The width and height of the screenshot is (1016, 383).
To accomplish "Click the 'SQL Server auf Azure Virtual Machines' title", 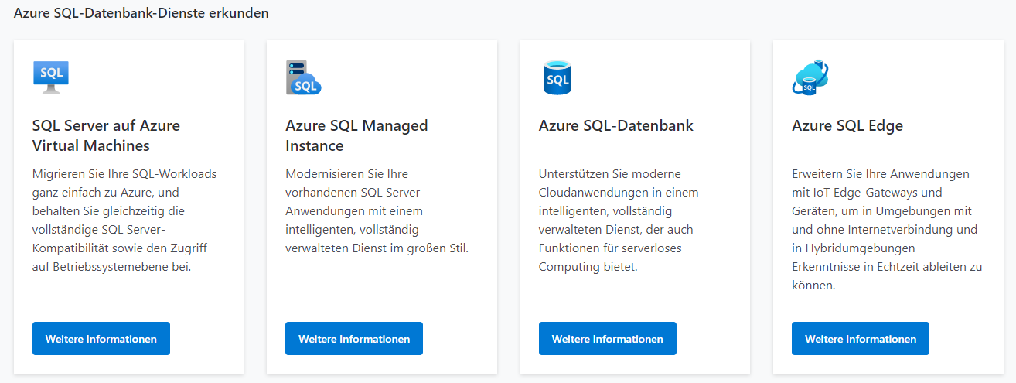I will pos(106,135).
